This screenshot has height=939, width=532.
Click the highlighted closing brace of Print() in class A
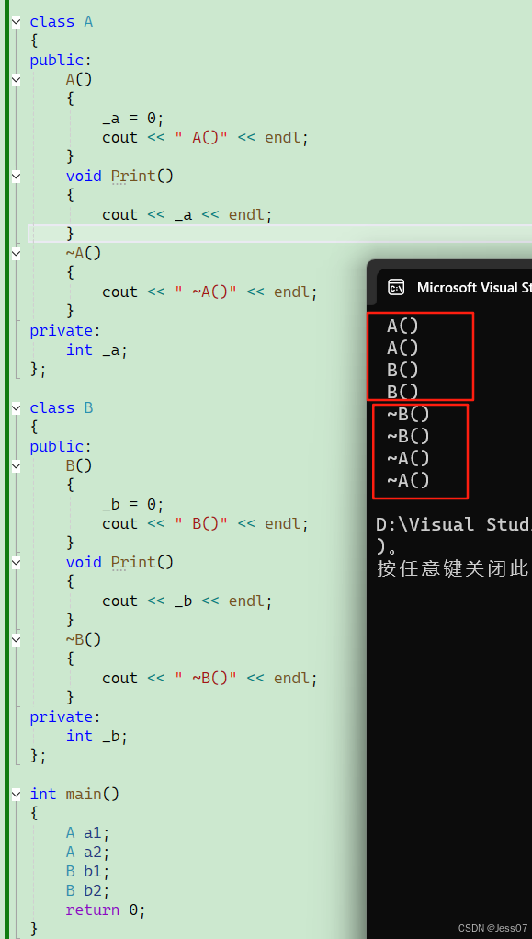pyautogui.click(x=70, y=234)
